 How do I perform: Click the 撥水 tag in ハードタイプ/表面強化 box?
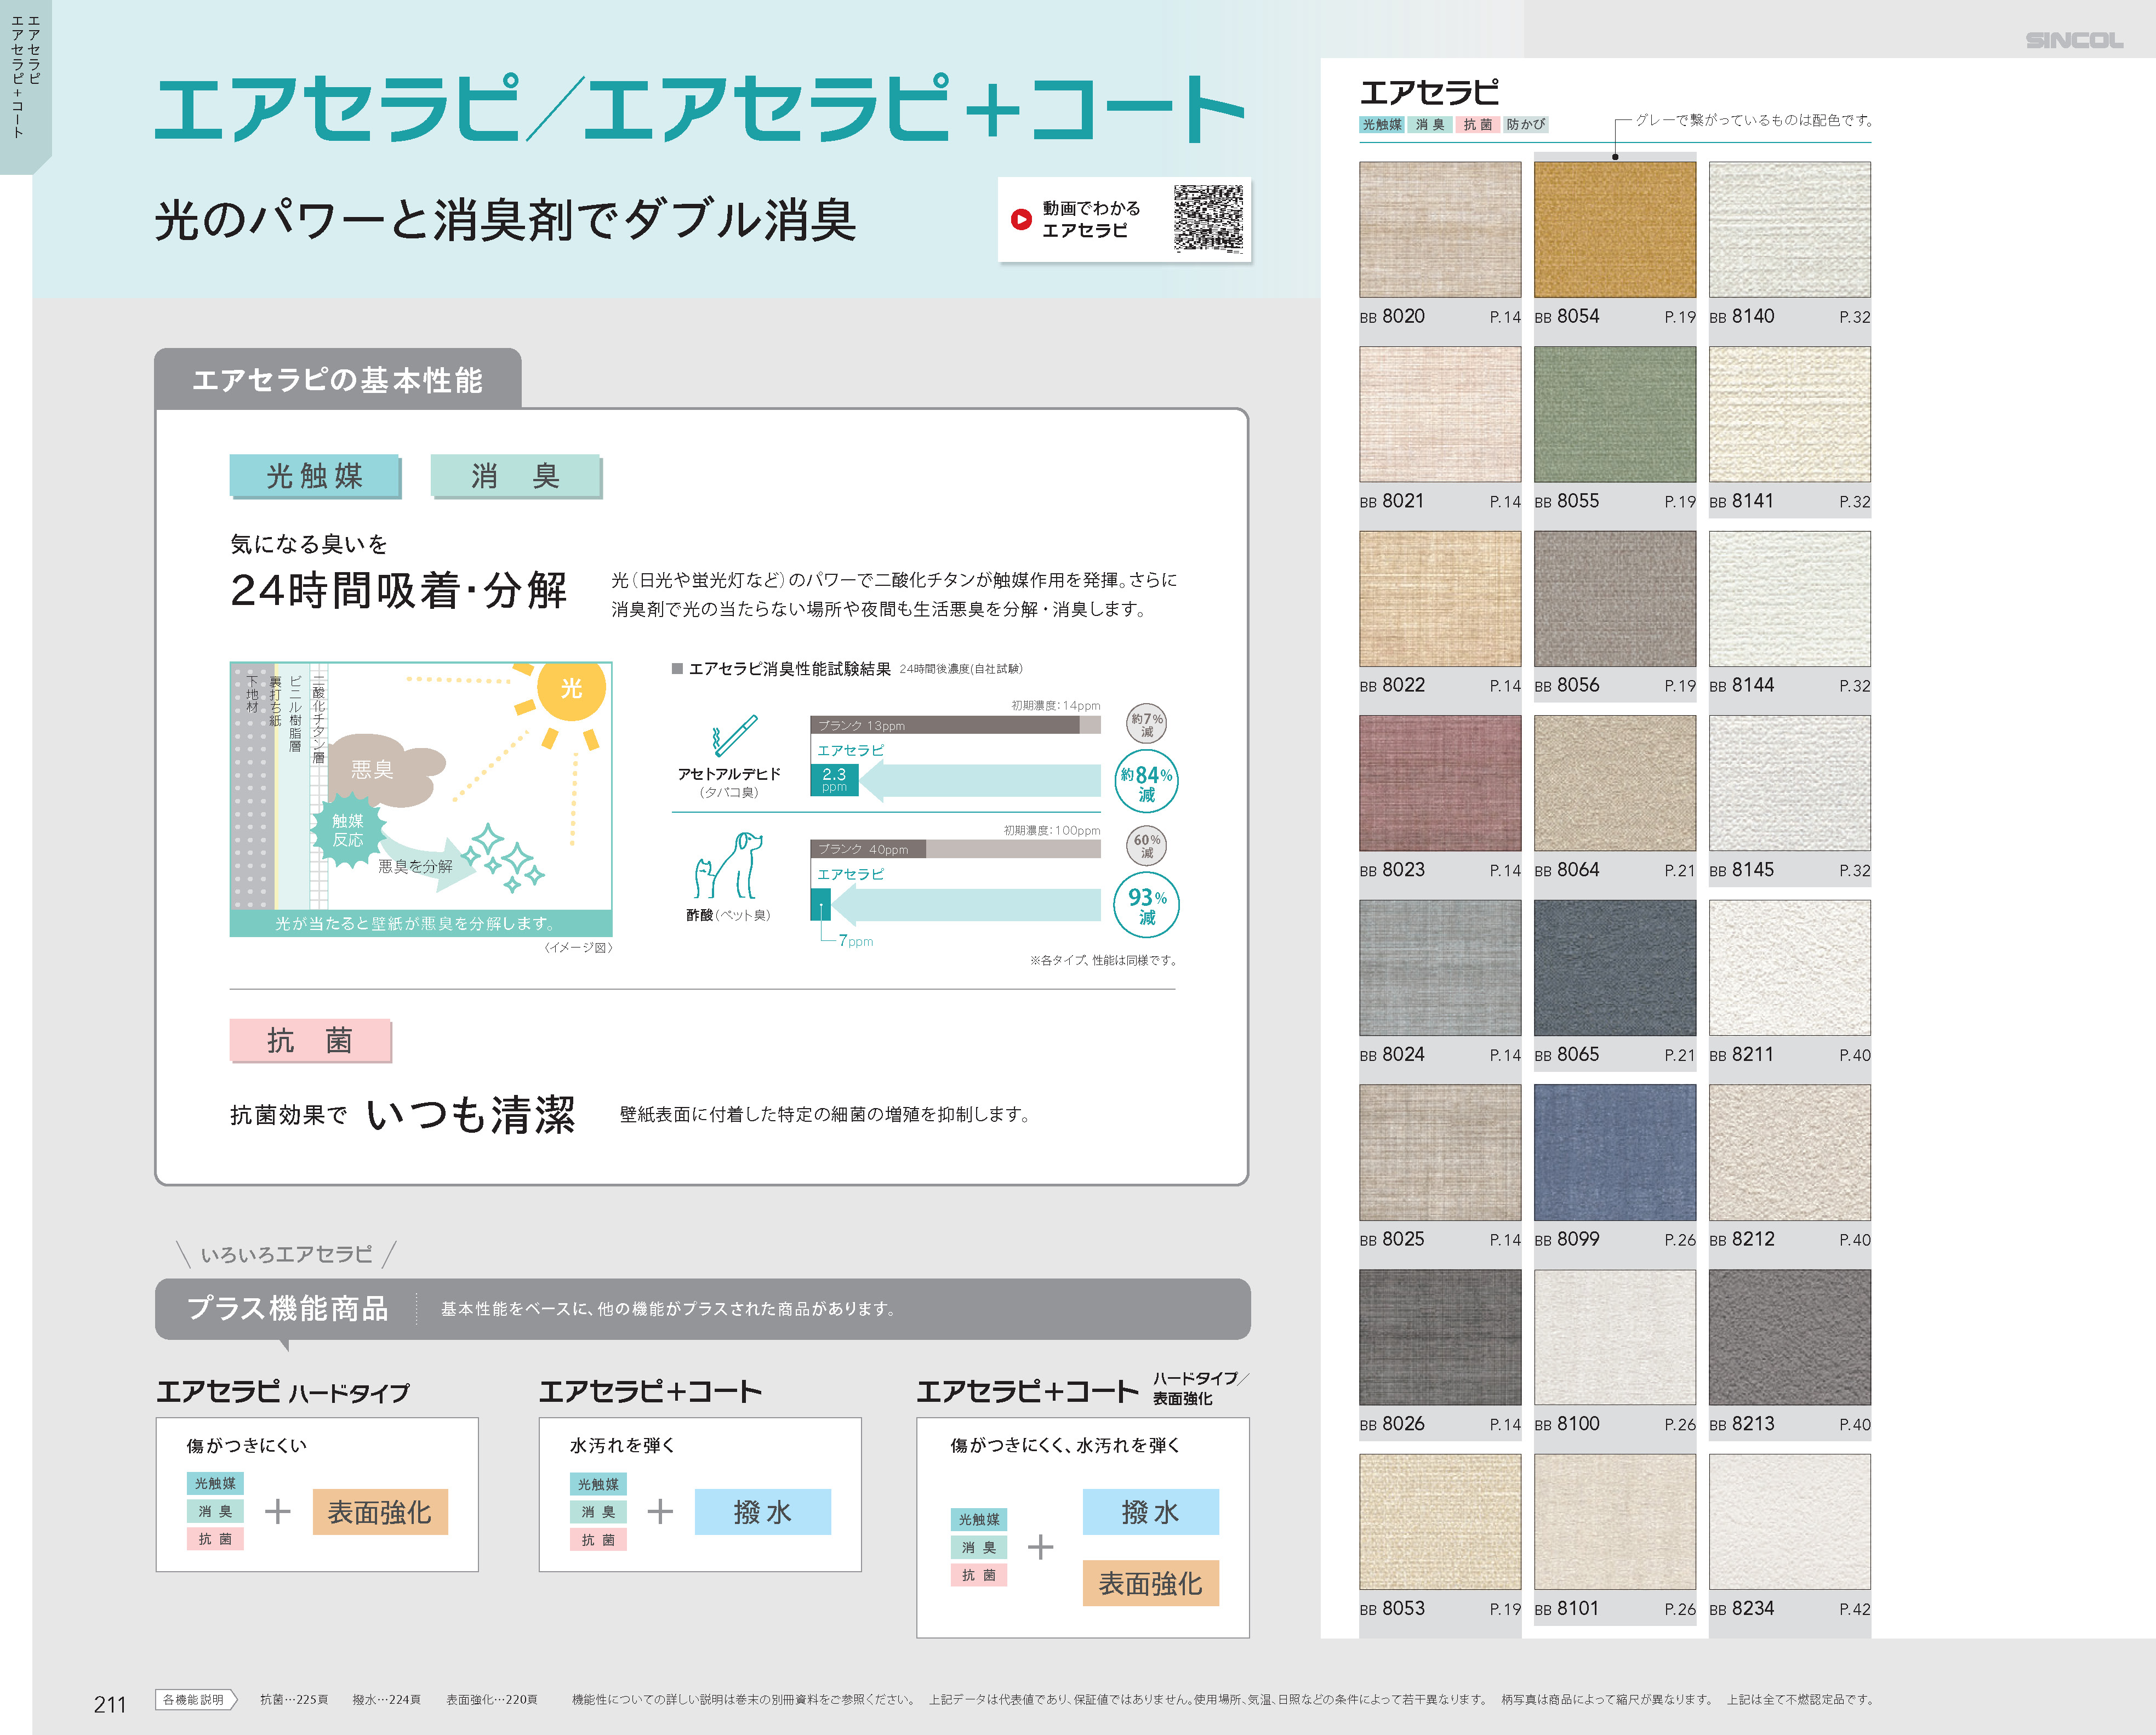tap(1150, 1512)
